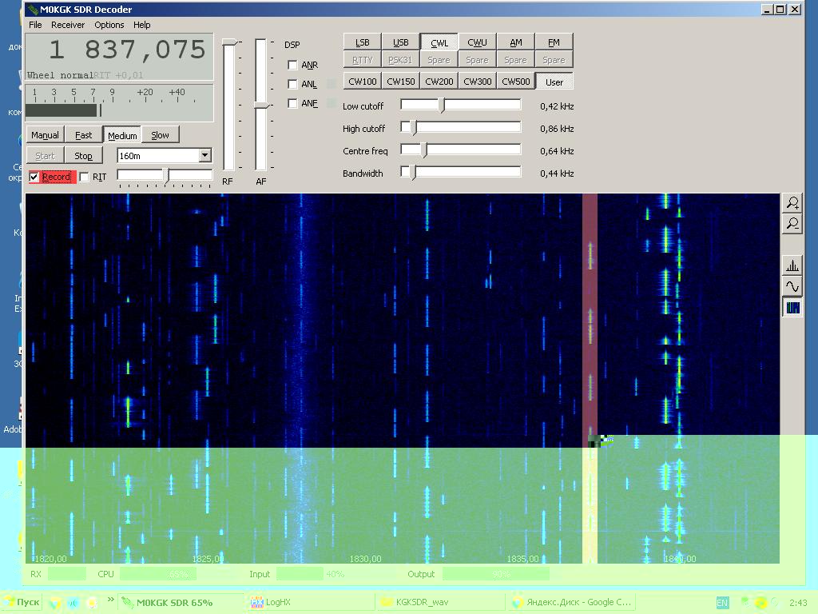Click the EN language indicator in tray
This screenshot has height=614, width=818.
pos(722,603)
